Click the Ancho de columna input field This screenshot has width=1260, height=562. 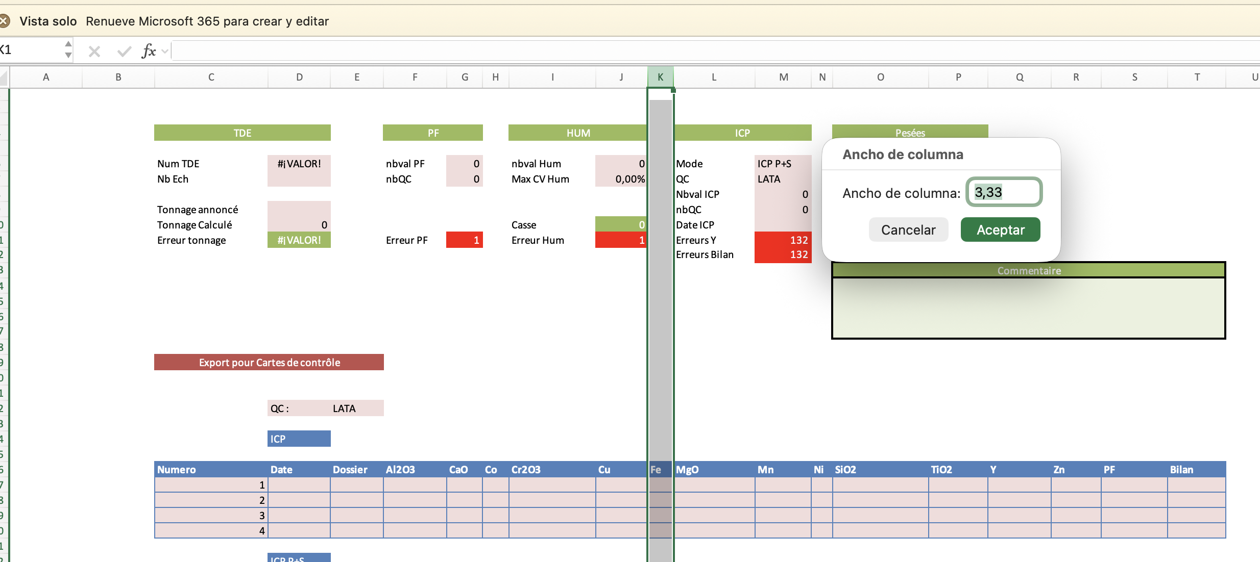[x=1004, y=192]
